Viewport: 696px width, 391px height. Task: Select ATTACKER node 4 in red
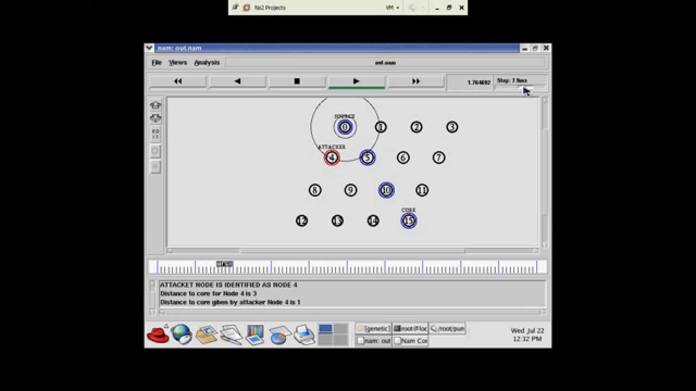click(x=332, y=157)
